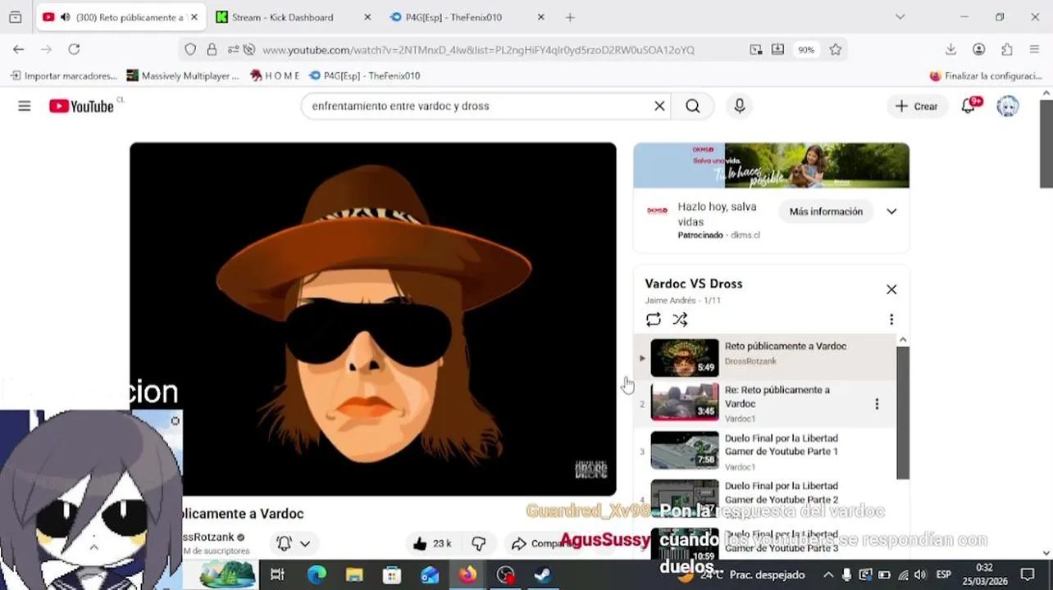1053x590 pixels.
Task: Clear the YouTube search box text
Action: tap(659, 106)
